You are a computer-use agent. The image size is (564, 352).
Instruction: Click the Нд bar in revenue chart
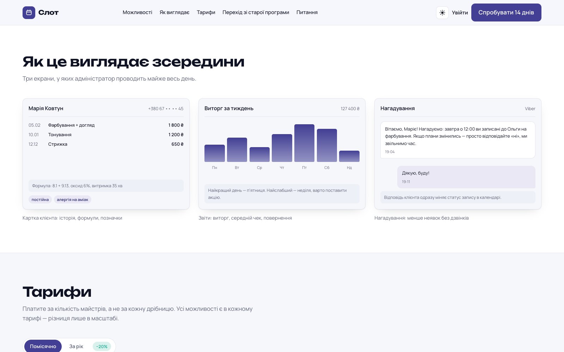pyautogui.click(x=349, y=156)
